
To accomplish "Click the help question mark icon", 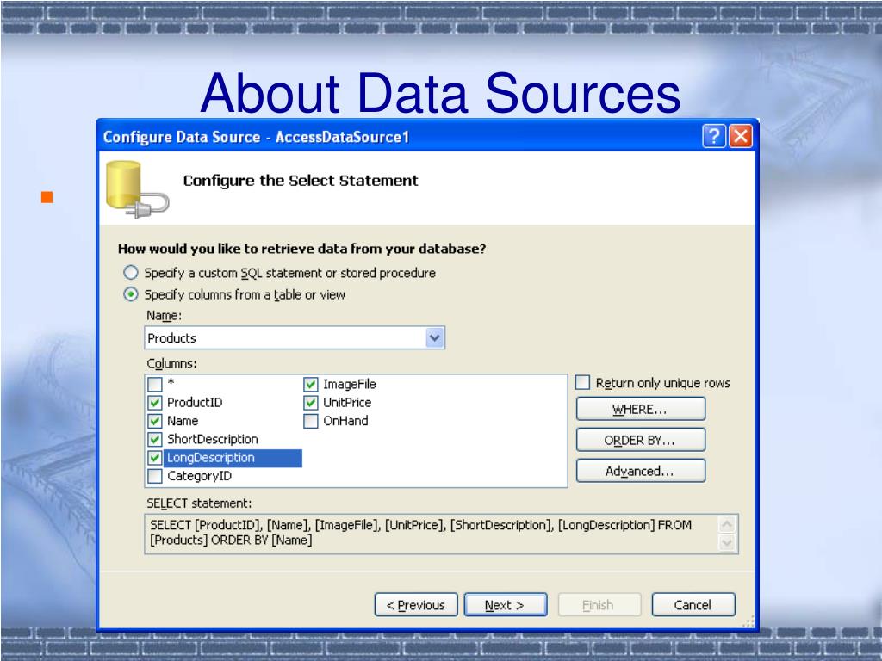I will click(713, 137).
